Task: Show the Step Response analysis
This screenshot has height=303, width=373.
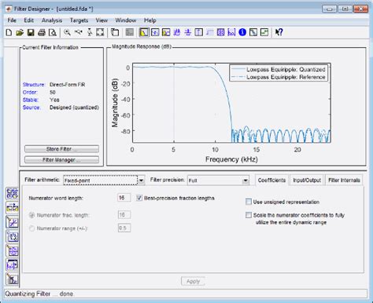Action: [209, 32]
